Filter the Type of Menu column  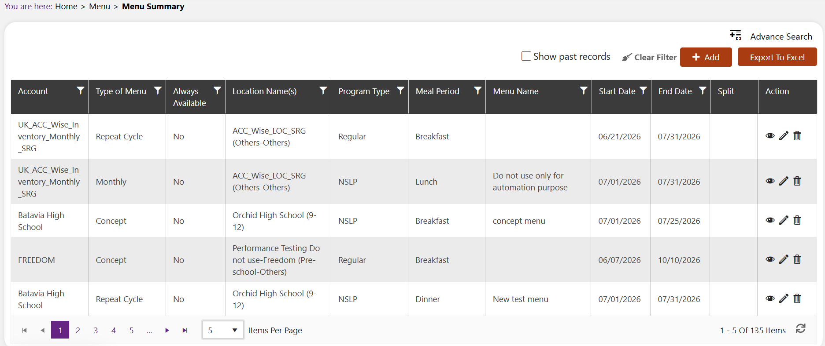(x=158, y=91)
